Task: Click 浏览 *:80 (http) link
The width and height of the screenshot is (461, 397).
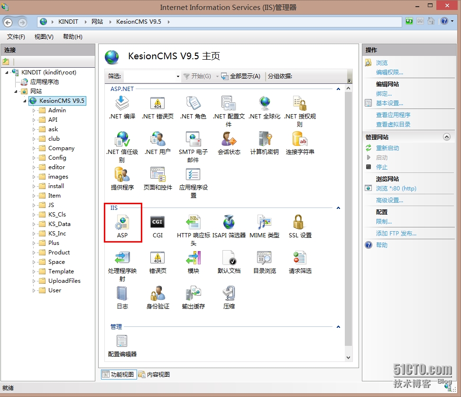Action: [396, 188]
